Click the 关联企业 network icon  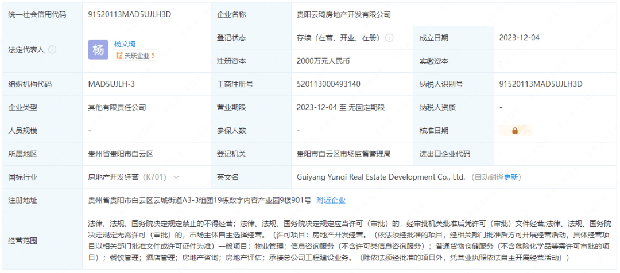119,56
